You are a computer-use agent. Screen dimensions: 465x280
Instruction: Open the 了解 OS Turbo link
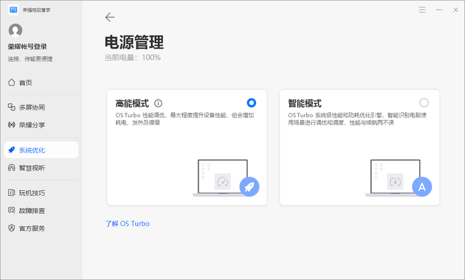coord(127,224)
